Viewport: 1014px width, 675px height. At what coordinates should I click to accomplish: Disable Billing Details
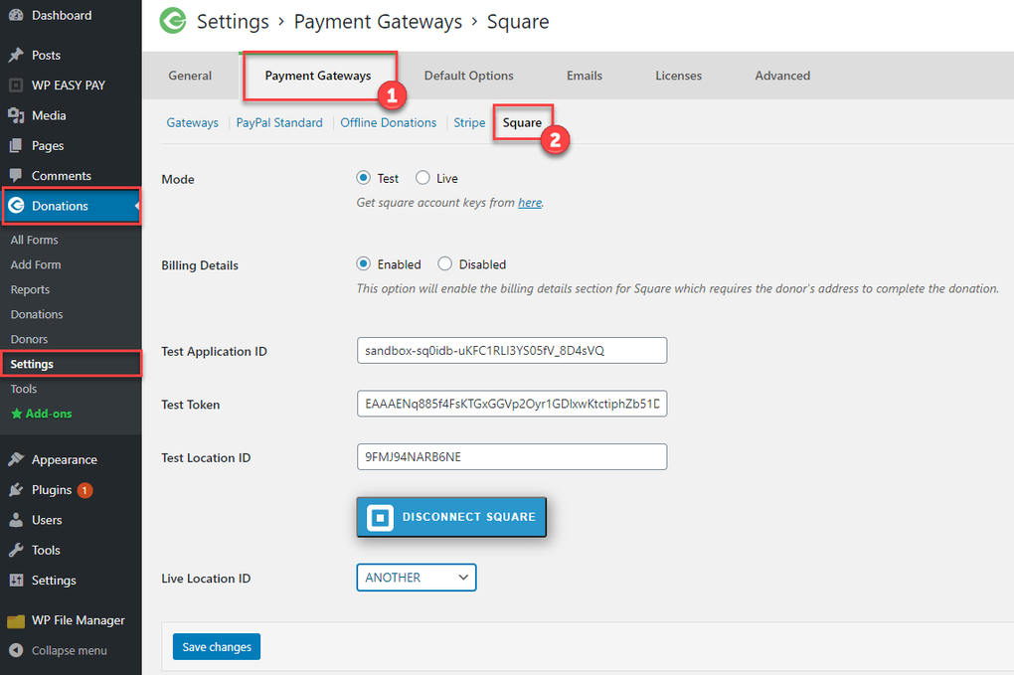point(445,263)
